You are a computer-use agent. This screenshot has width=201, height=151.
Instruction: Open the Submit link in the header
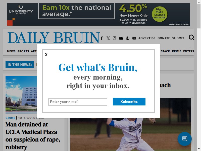pos(178,38)
